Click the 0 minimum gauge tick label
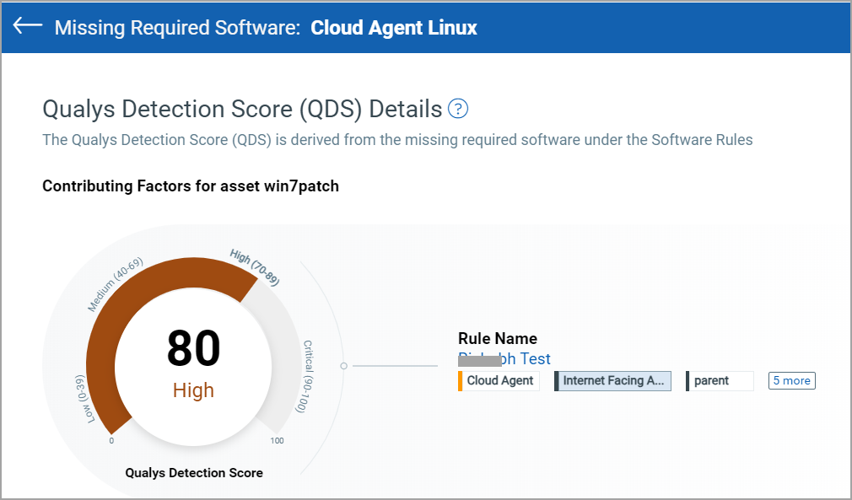This screenshot has width=852, height=500. pyautogui.click(x=111, y=441)
